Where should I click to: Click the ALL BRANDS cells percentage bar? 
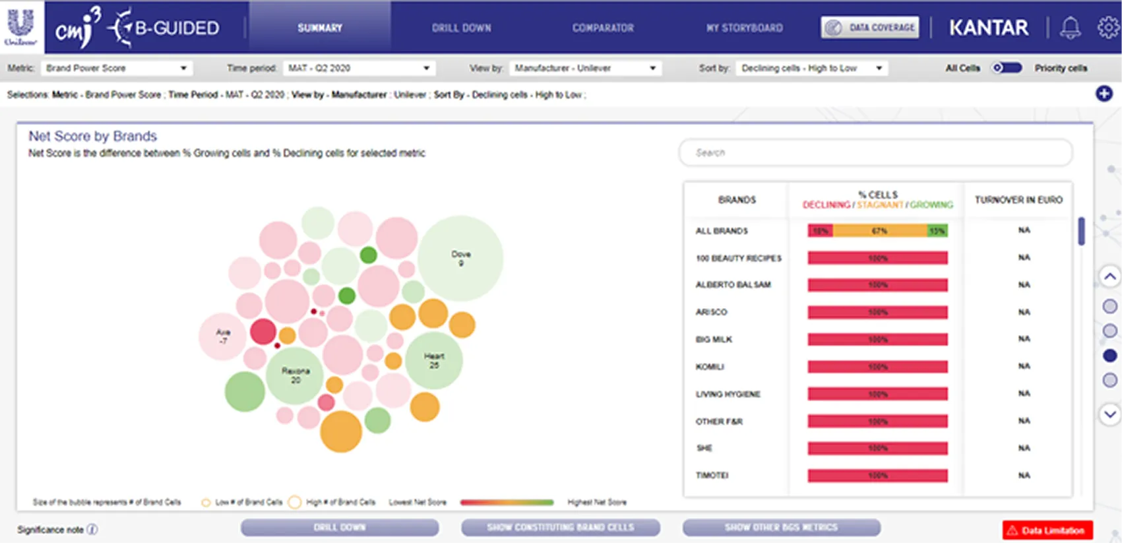coord(877,230)
